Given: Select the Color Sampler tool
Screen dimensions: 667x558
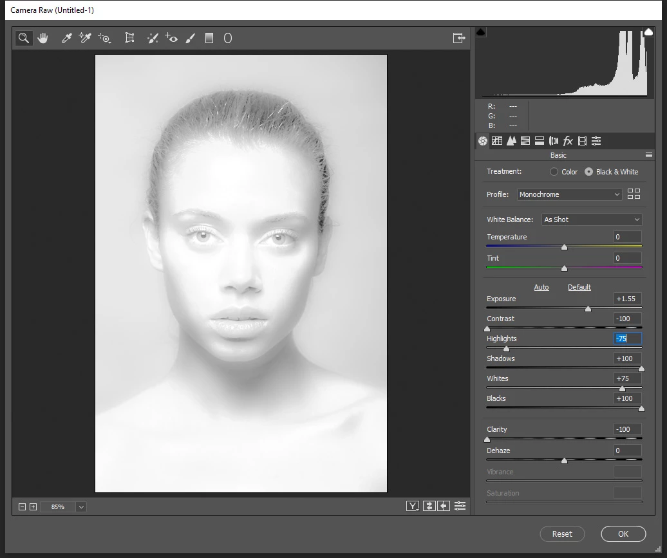Looking at the screenshot, I should point(85,38).
